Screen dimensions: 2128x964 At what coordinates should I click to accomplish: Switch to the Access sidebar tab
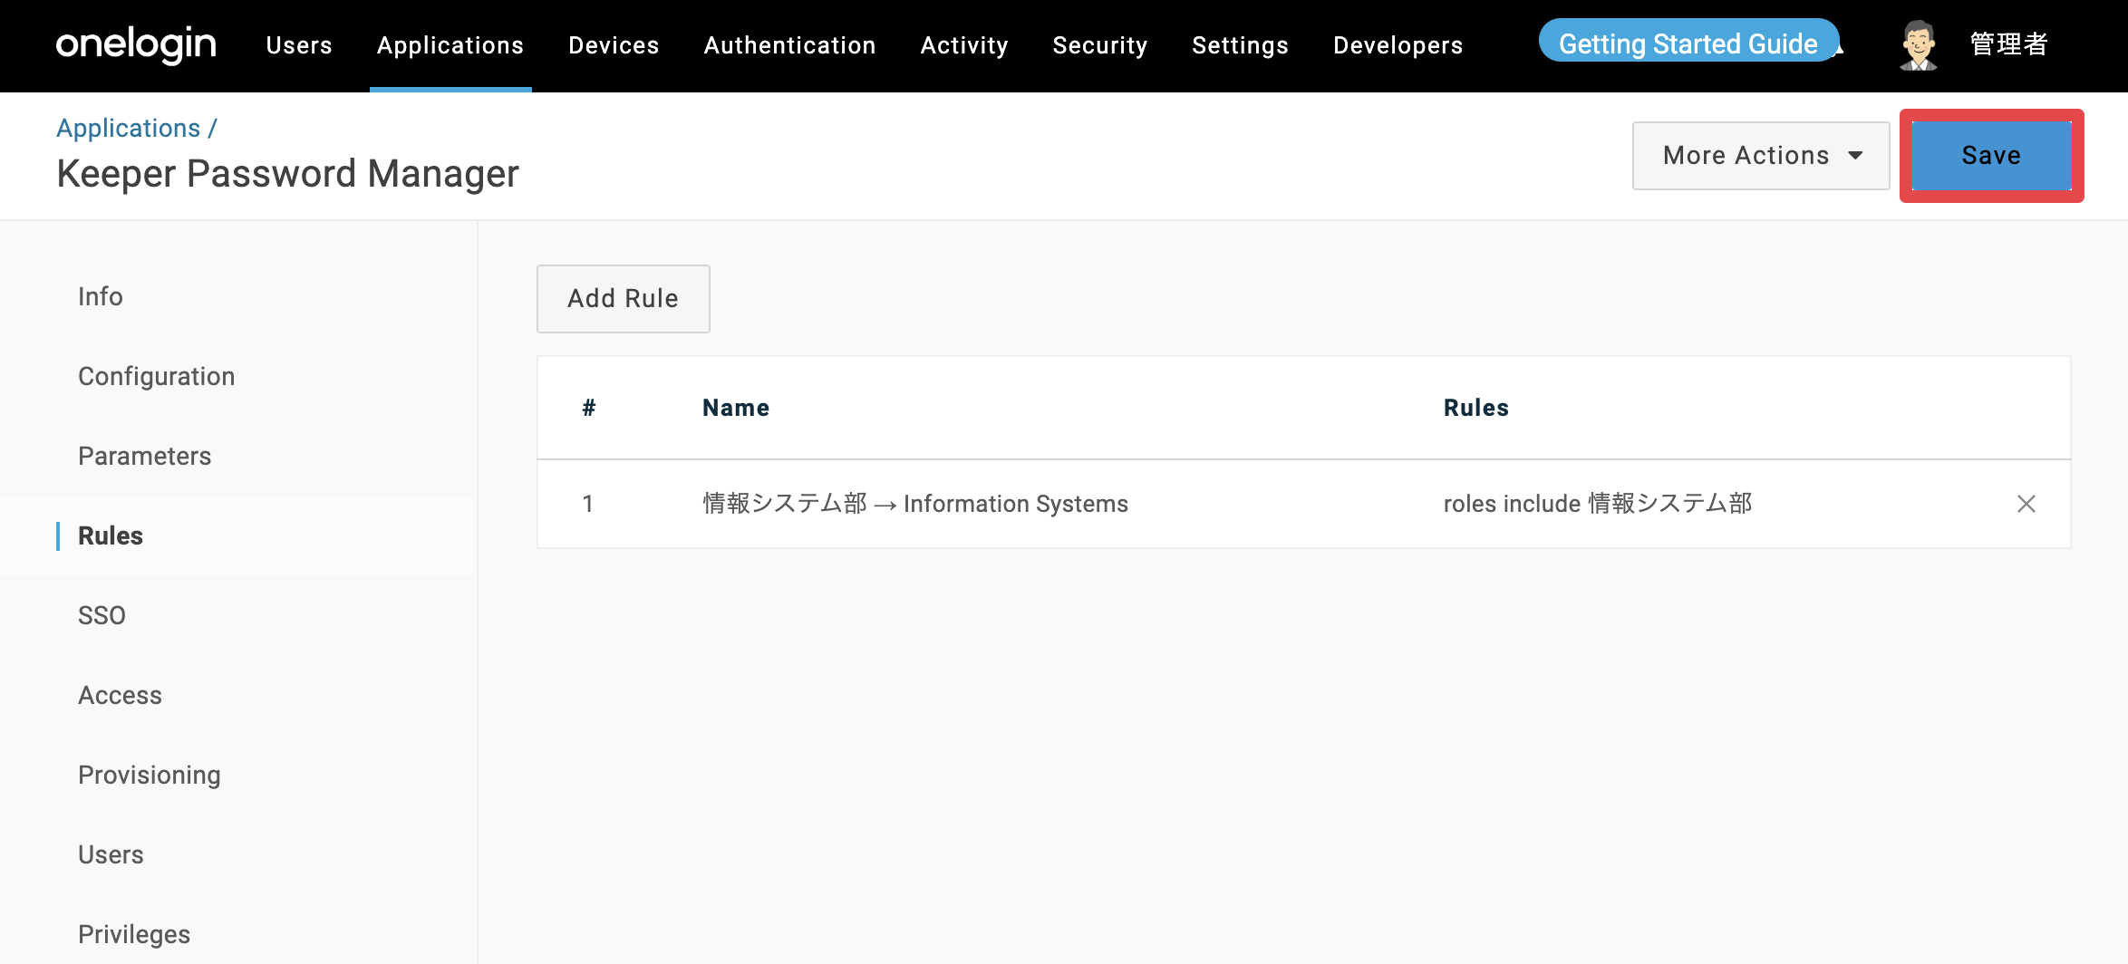tap(120, 696)
